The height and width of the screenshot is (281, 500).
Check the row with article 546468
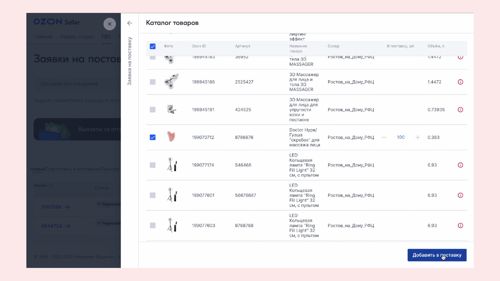[x=153, y=165]
